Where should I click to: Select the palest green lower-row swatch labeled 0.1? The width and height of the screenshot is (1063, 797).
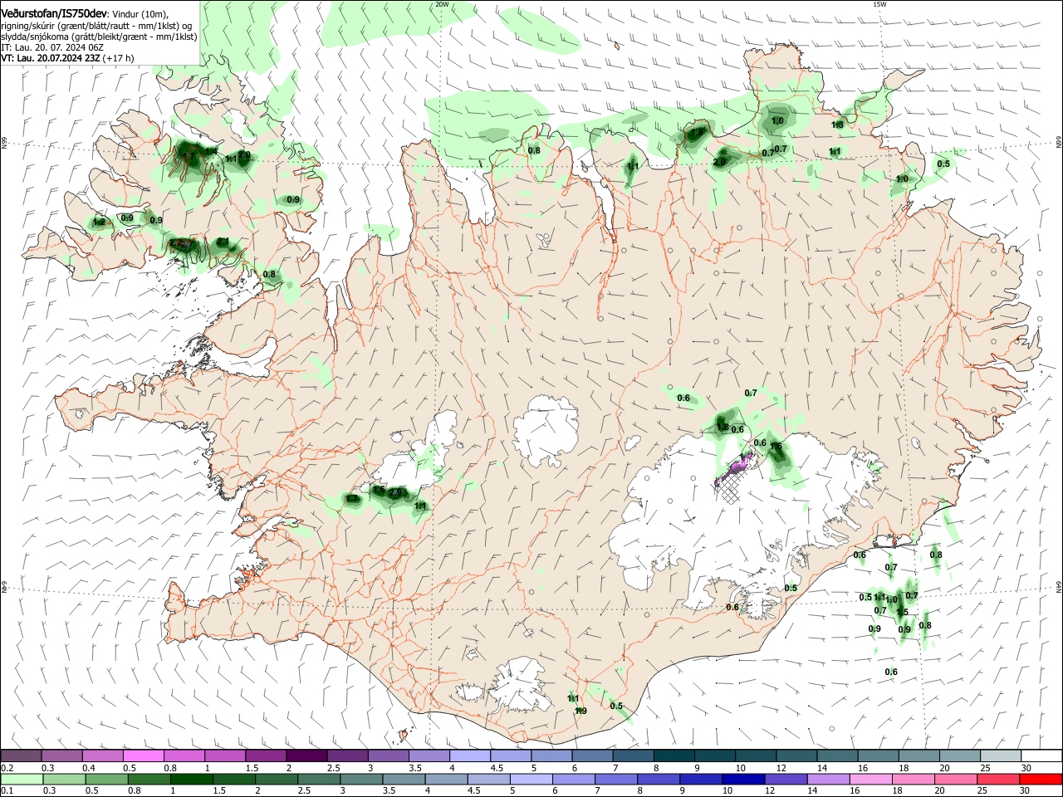[x=21, y=779]
